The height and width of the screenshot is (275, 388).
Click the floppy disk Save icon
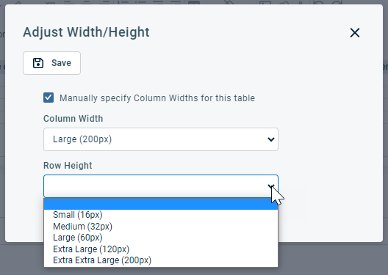coord(38,63)
